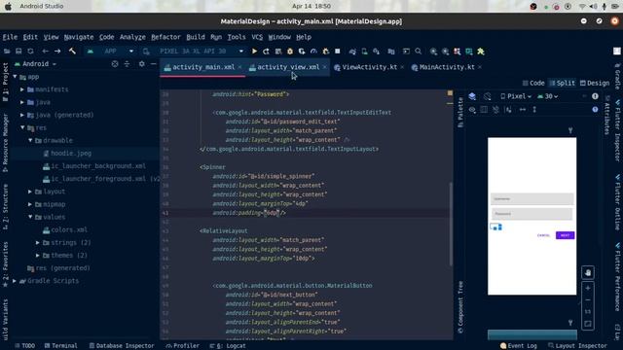This screenshot has width=623, height=350.
Task: Click the hammer Make Project icon
Action: tap(72, 52)
